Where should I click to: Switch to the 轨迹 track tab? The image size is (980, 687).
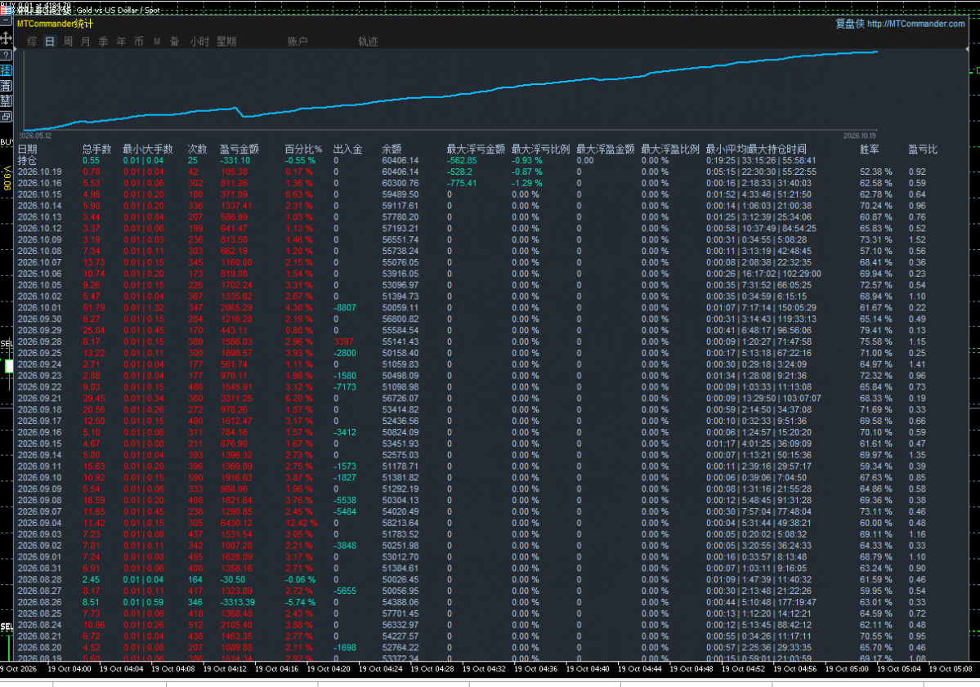coord(368,41)
